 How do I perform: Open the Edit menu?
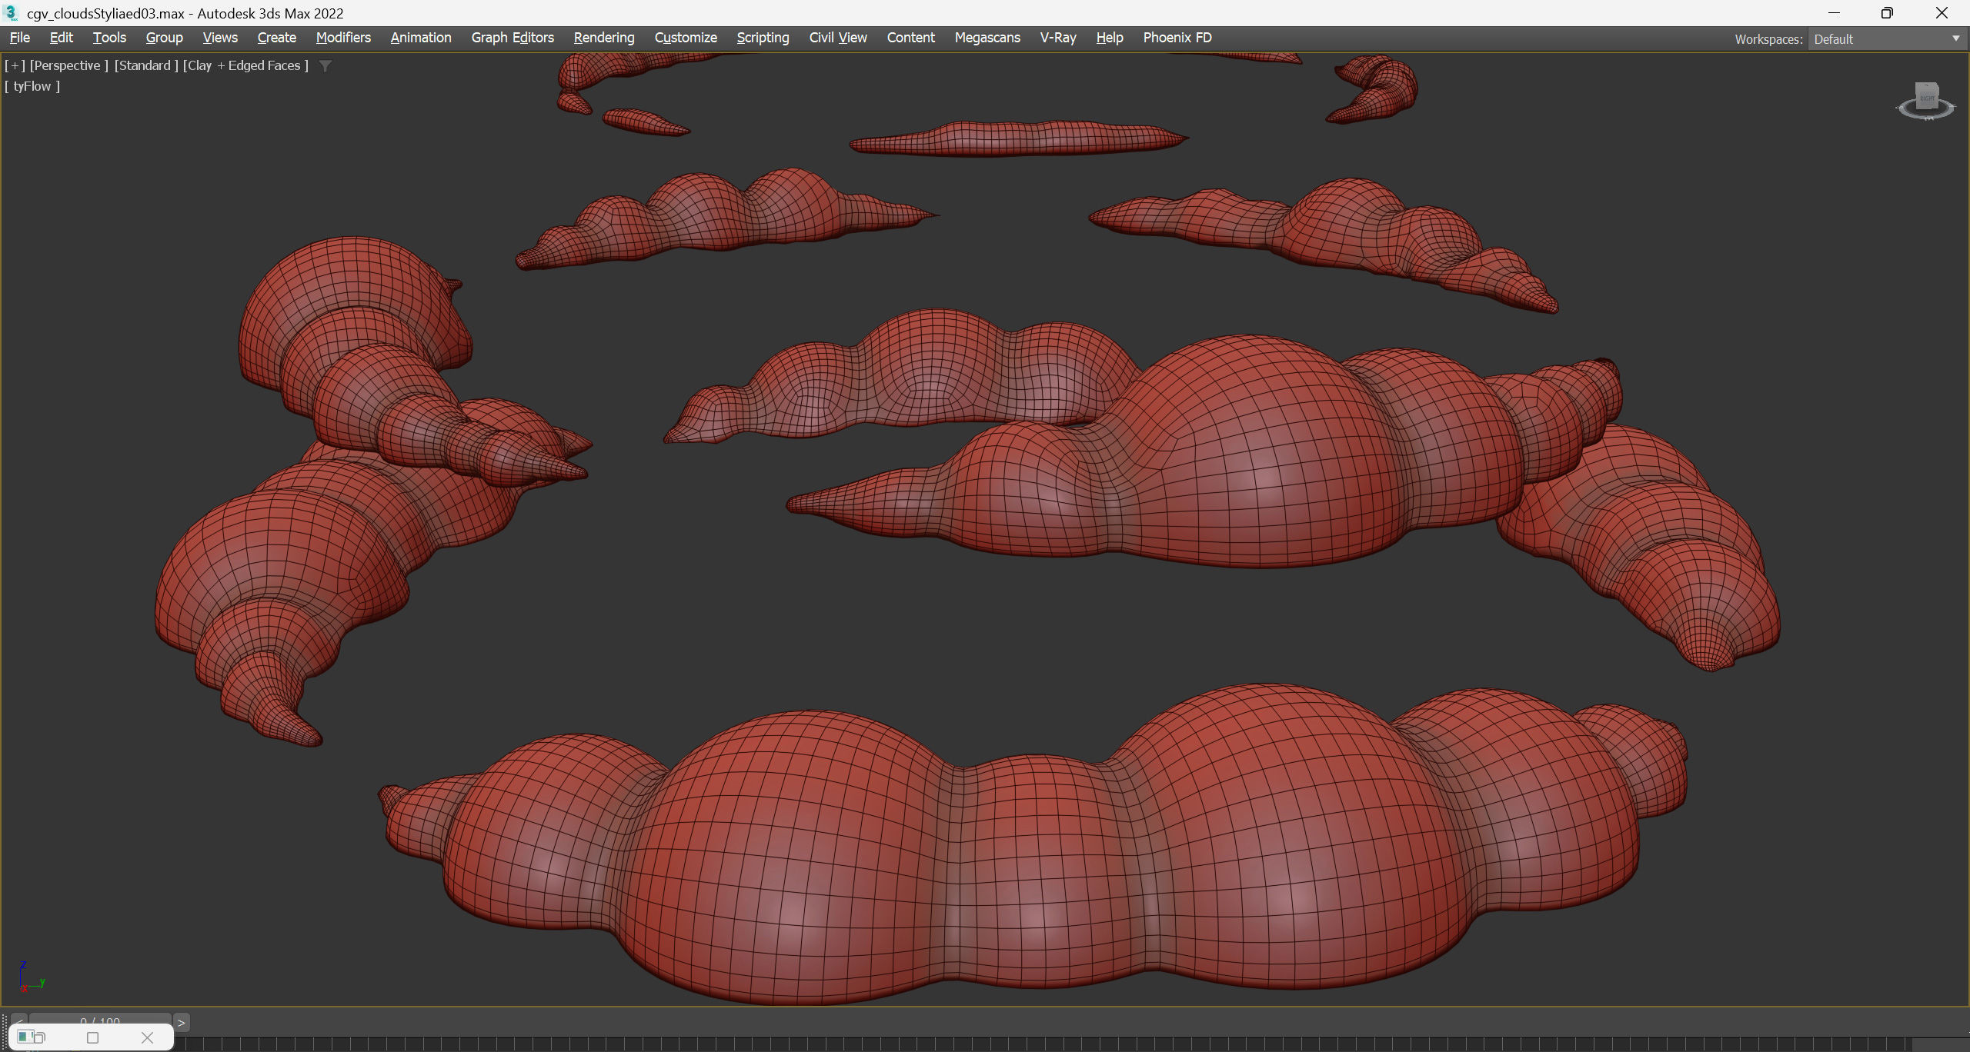pos(61,38)
